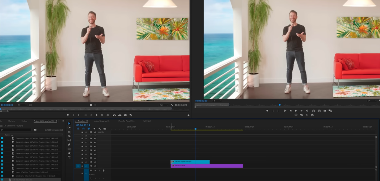Open the Source monitor playback resolution Full dropdown

[x=163, y=105]
